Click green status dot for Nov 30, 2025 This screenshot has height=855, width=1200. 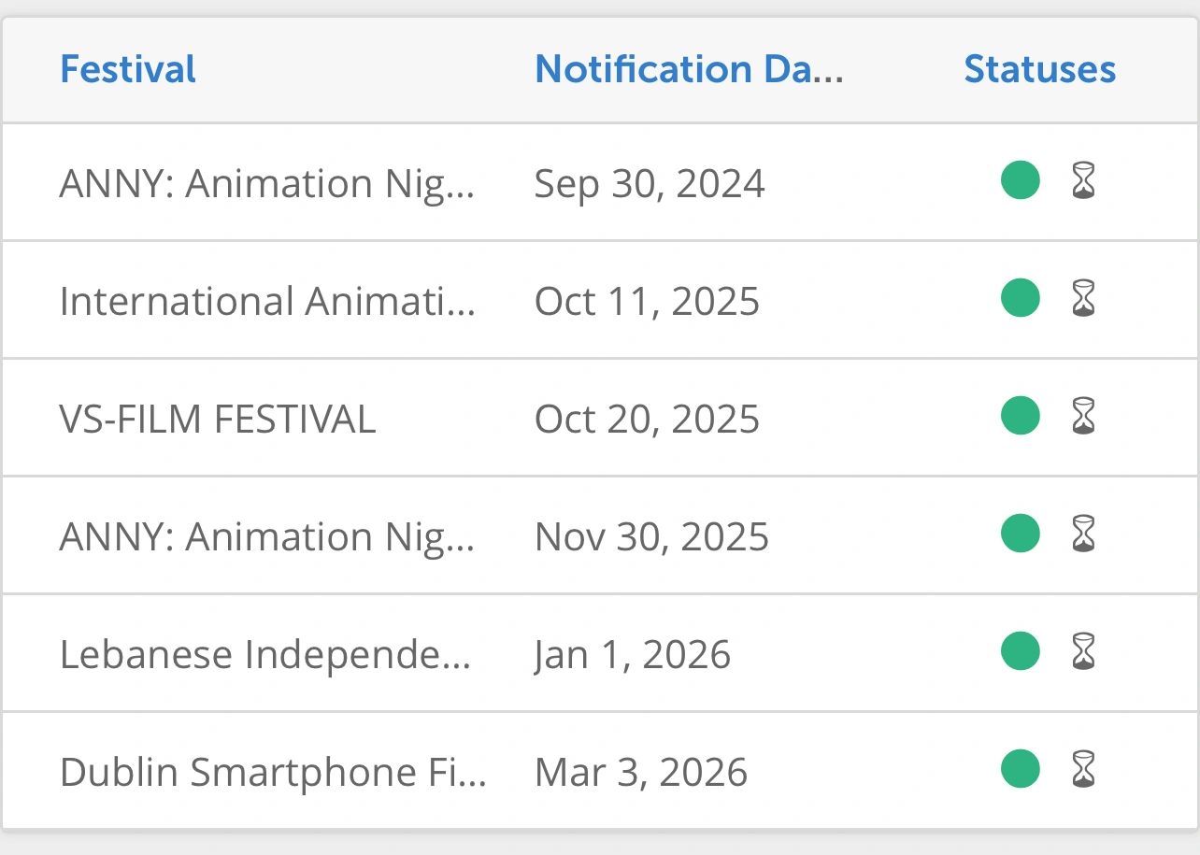click(1020, 534)
